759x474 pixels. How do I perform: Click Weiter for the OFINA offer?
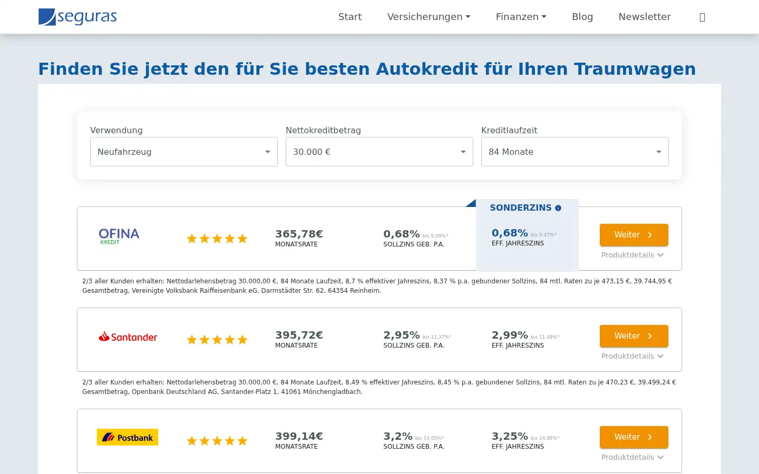634,235
